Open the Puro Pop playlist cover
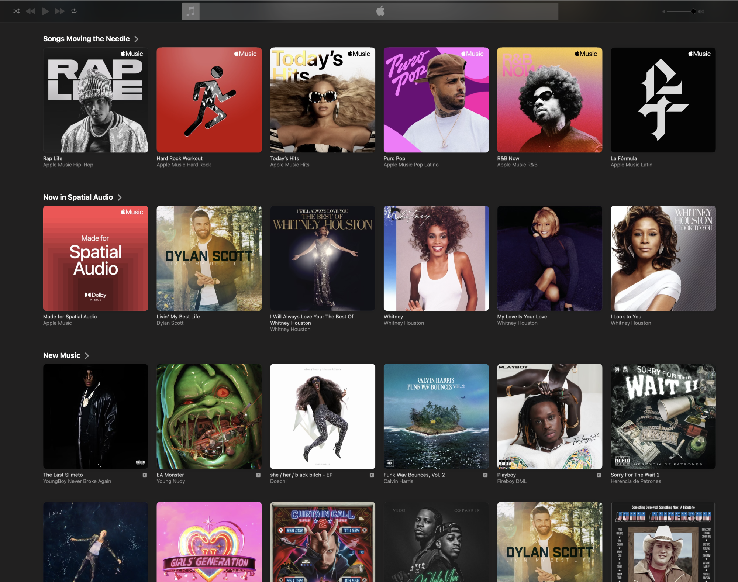 pyautogui.click(x=436, y=100)
